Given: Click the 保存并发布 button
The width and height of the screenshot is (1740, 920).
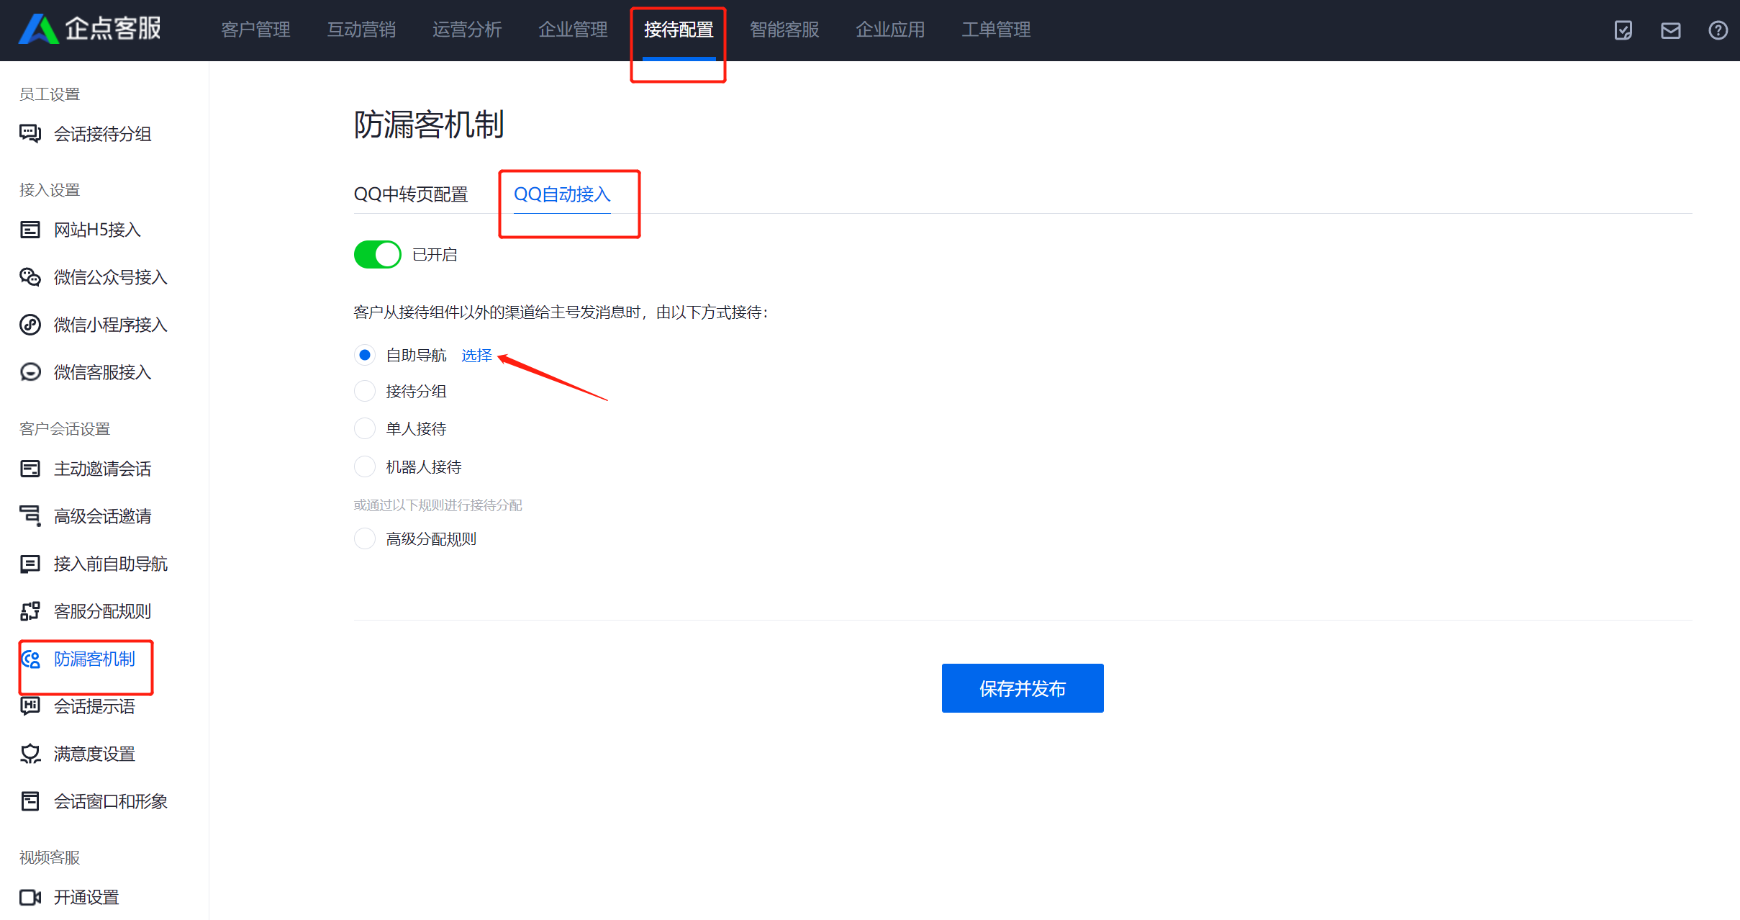Looking at the screenshot, I should pyautogui.click(x=1023, y=688).
